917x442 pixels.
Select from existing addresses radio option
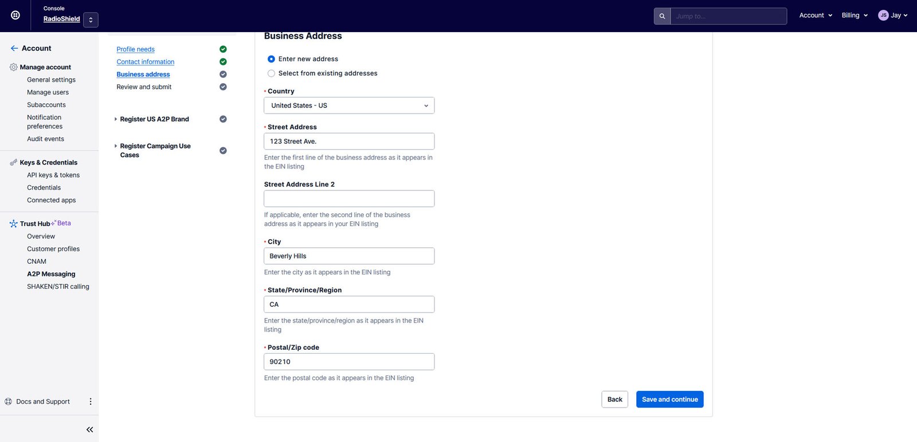click(x=271, y=73)
